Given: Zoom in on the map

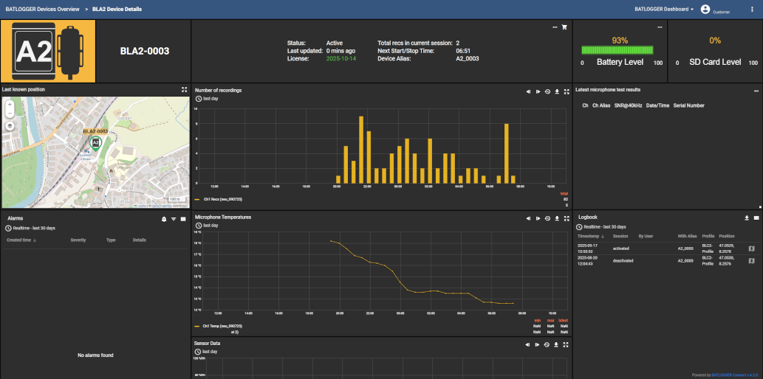Looking at the screenshot, I should (10, 105).
